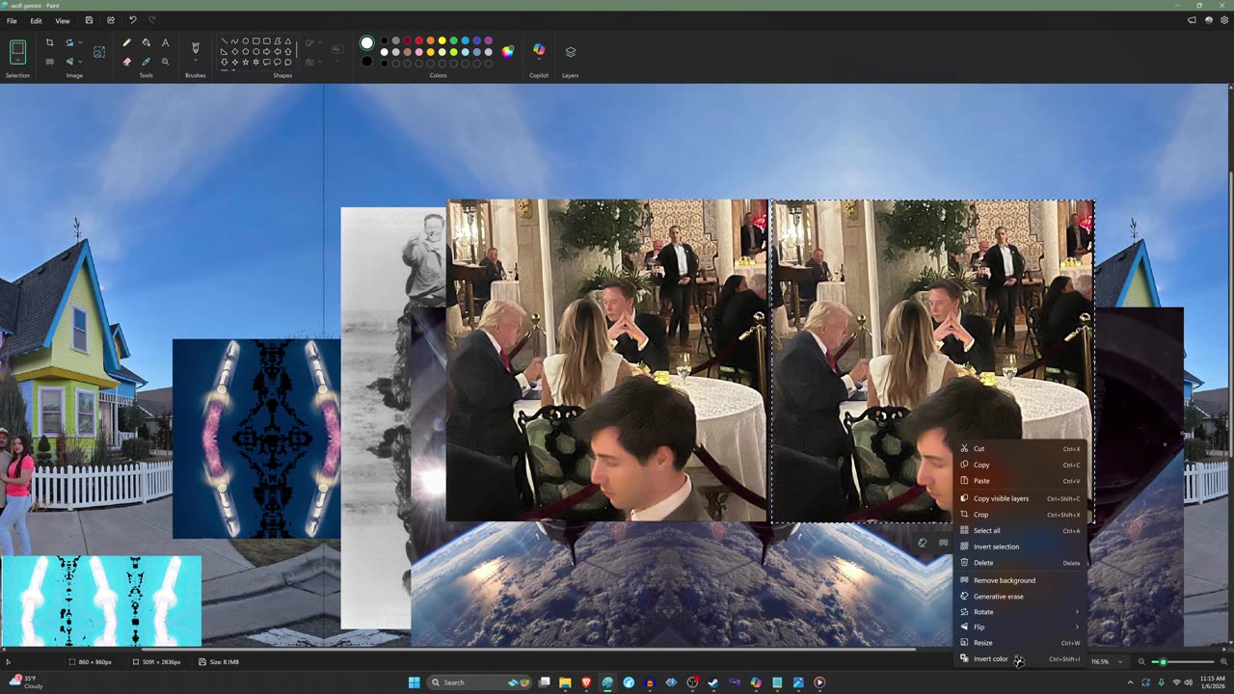Screen dimensions: 1234x694
Task: Open the Edit colors wheel
Action: pyautogui.click(x=508, y=51)
